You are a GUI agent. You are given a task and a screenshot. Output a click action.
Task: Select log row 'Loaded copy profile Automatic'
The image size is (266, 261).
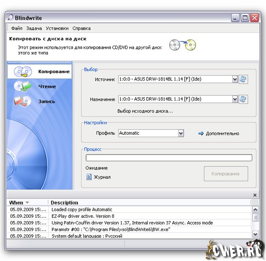[x=129, y=210]
